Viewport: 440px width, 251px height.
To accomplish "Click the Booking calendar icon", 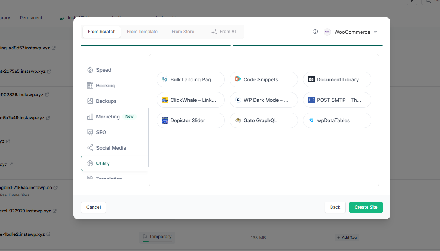I will (90, 85).
